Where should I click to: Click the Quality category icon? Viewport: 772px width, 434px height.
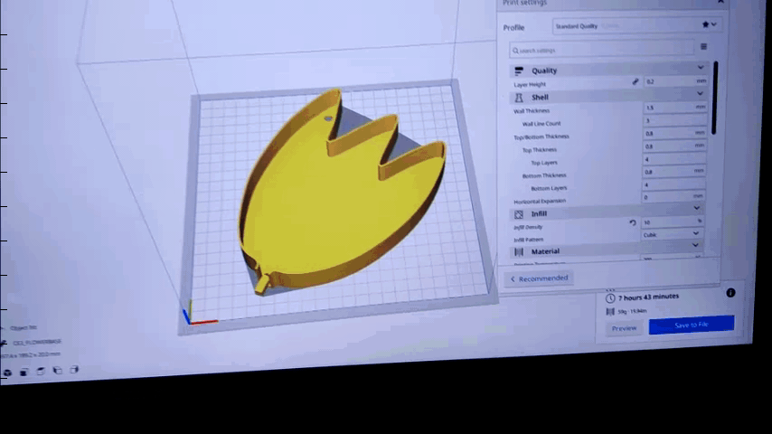519,71
